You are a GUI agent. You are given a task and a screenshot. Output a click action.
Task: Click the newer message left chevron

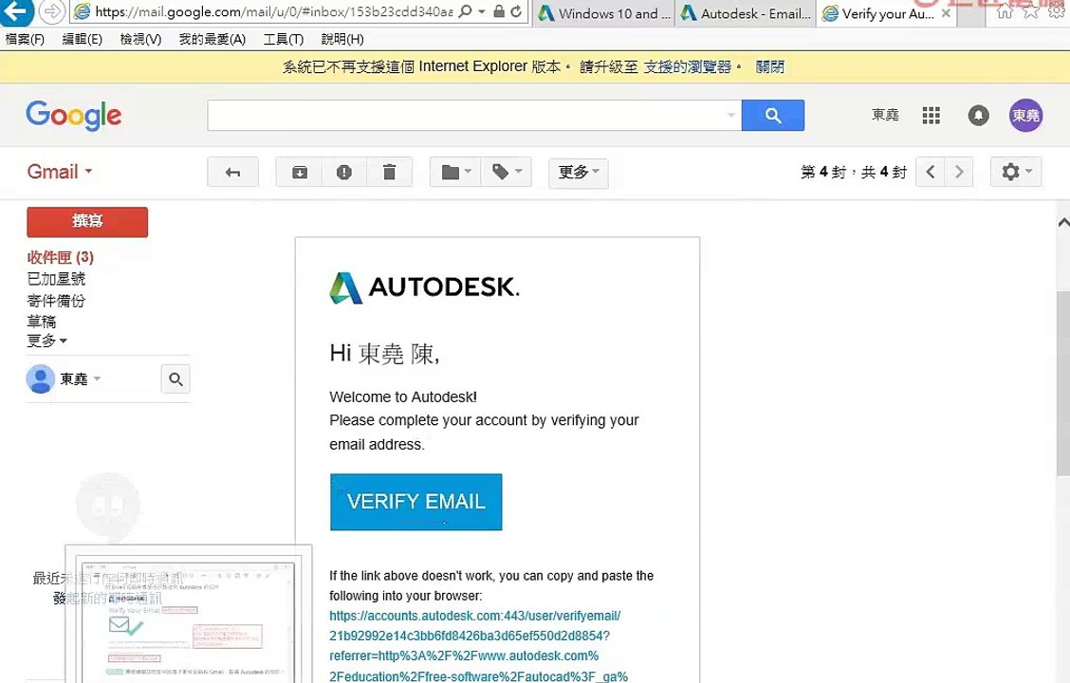[x=931, y=172]
